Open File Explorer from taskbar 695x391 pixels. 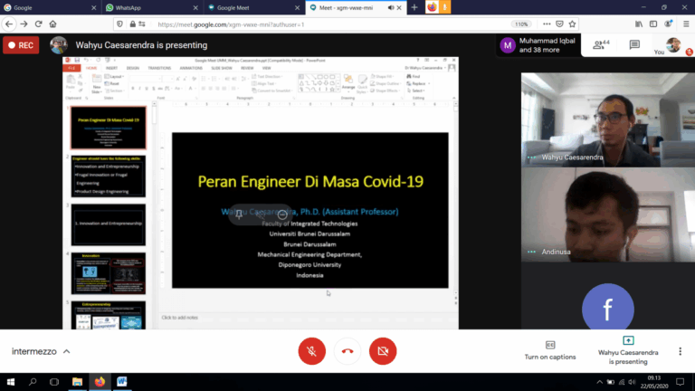(77, 382)
